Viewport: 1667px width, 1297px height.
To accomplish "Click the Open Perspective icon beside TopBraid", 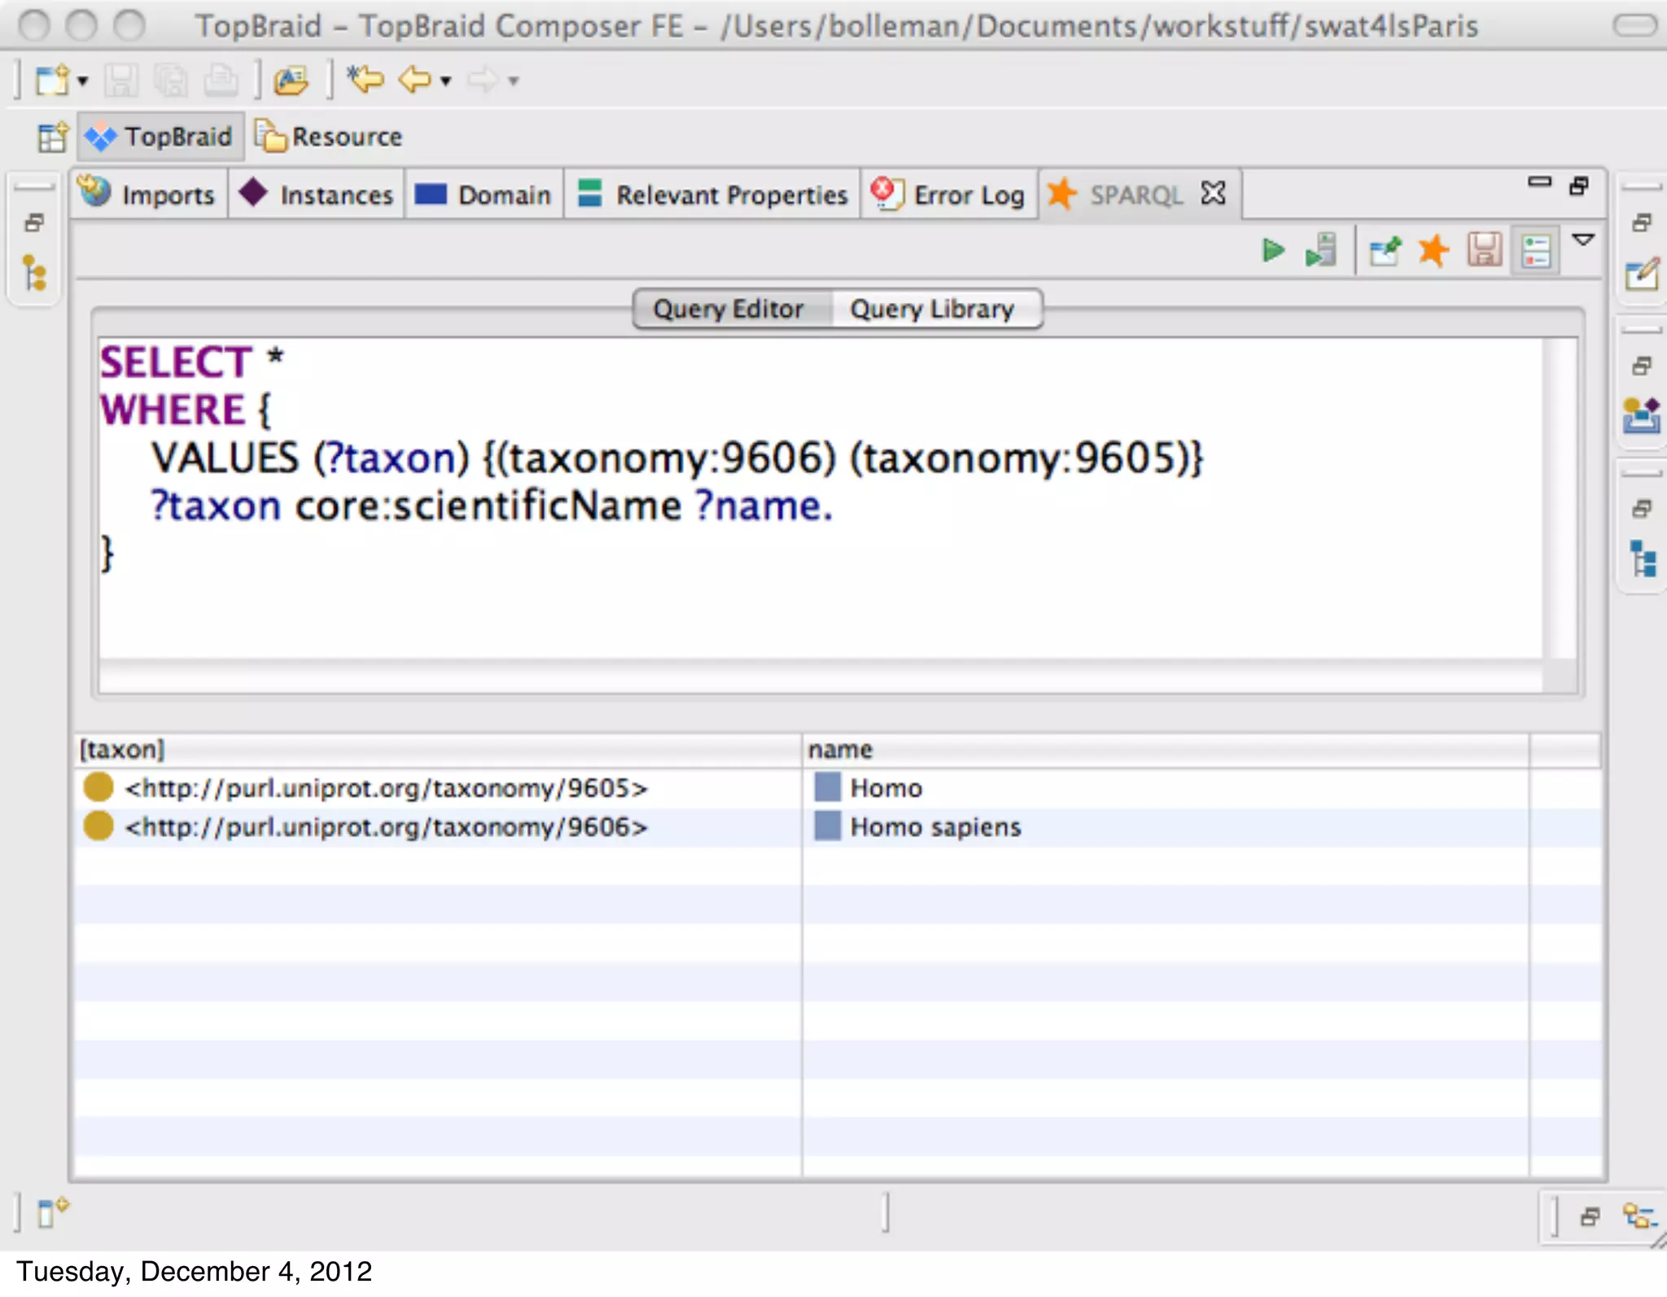I will (x=52, y=137).
